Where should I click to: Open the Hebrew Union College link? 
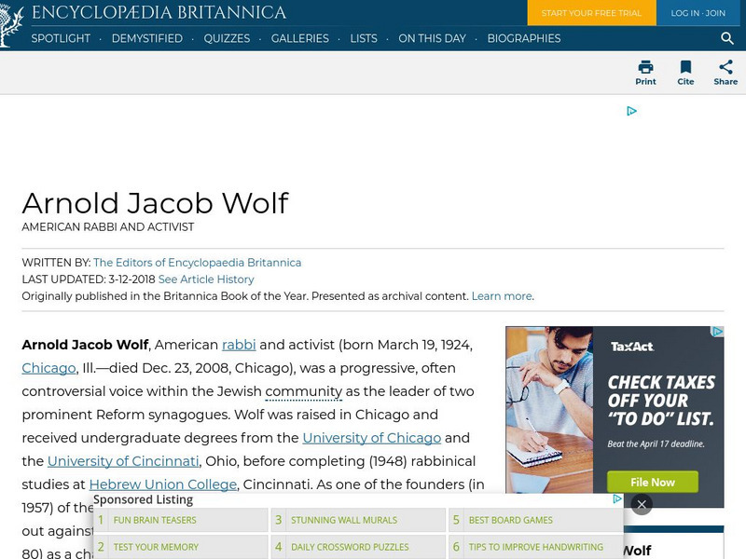(x=161, y=484)
